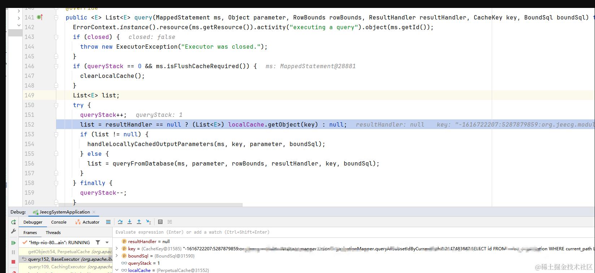Close the JeecgSystemApplication debug tab

coord(94,212)
